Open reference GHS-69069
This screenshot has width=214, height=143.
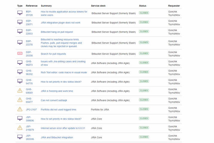click(29, 91)
